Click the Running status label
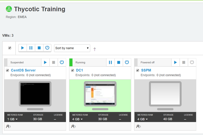 [80, 62]
